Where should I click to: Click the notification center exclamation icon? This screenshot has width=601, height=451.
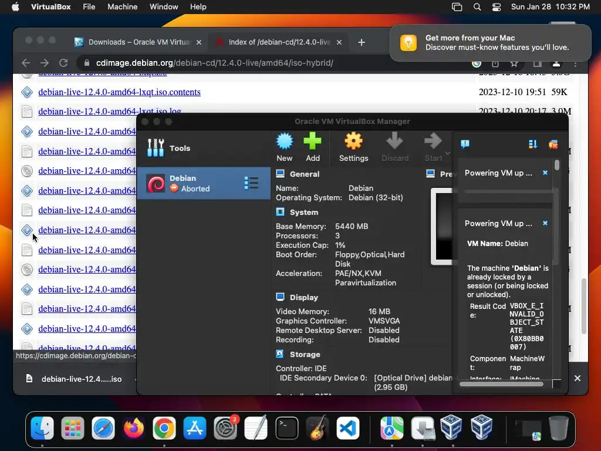465,144
